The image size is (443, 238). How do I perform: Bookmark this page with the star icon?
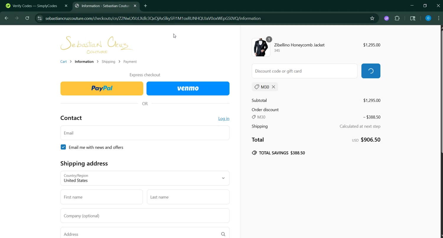[x=372, y=18]
